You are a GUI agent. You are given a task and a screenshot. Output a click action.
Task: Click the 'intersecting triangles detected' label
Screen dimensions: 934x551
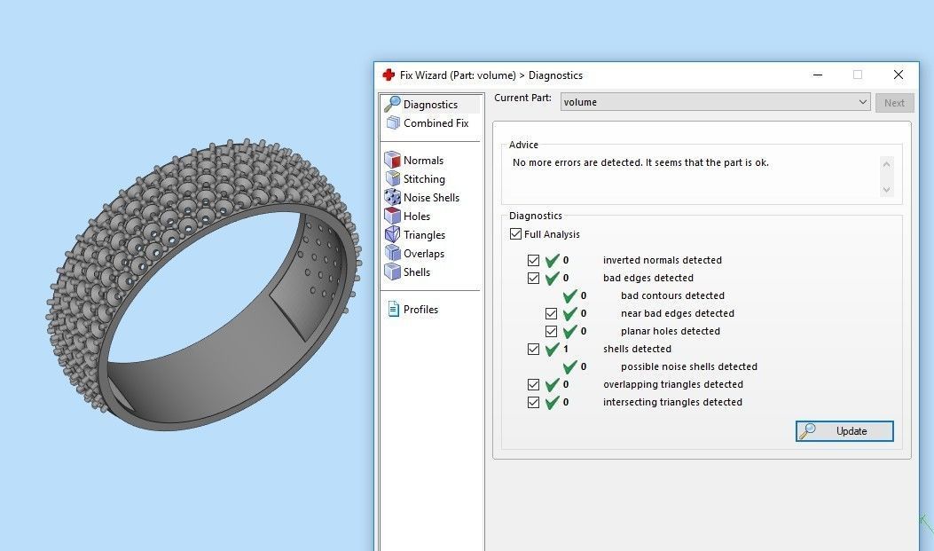(672, 402)
